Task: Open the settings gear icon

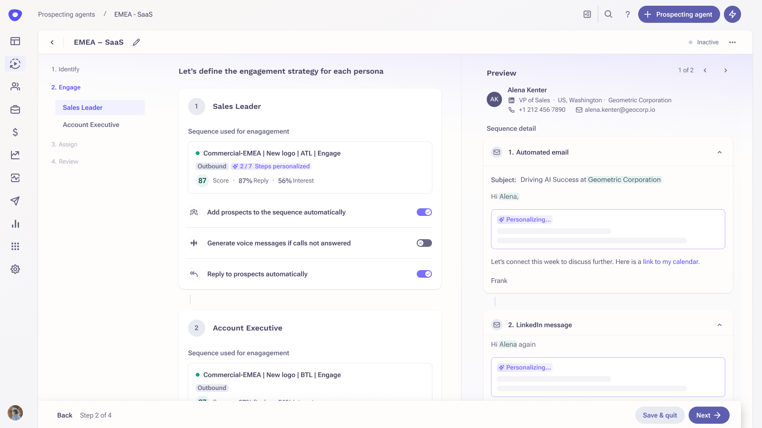Action: pos(15,269)
